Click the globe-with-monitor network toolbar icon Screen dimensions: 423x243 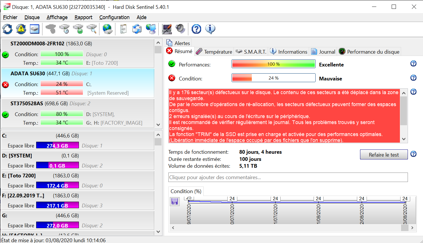151,29
